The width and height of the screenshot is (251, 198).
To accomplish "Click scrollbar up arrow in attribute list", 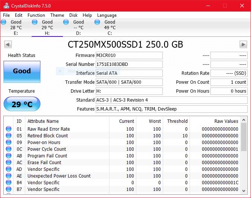I will (244, 120).
